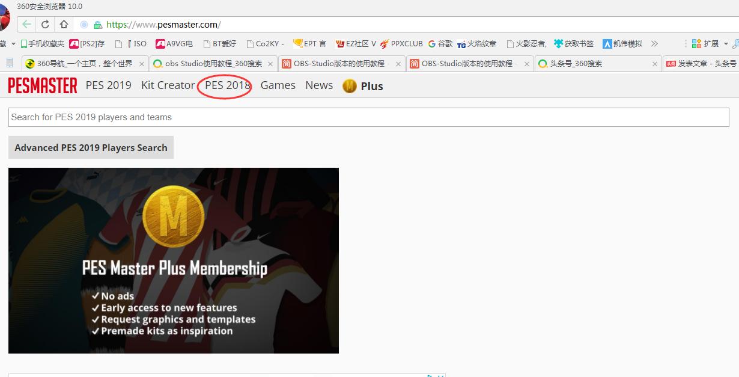
Task: Open the 扩展 extensions menu
Action: [710, 44]
